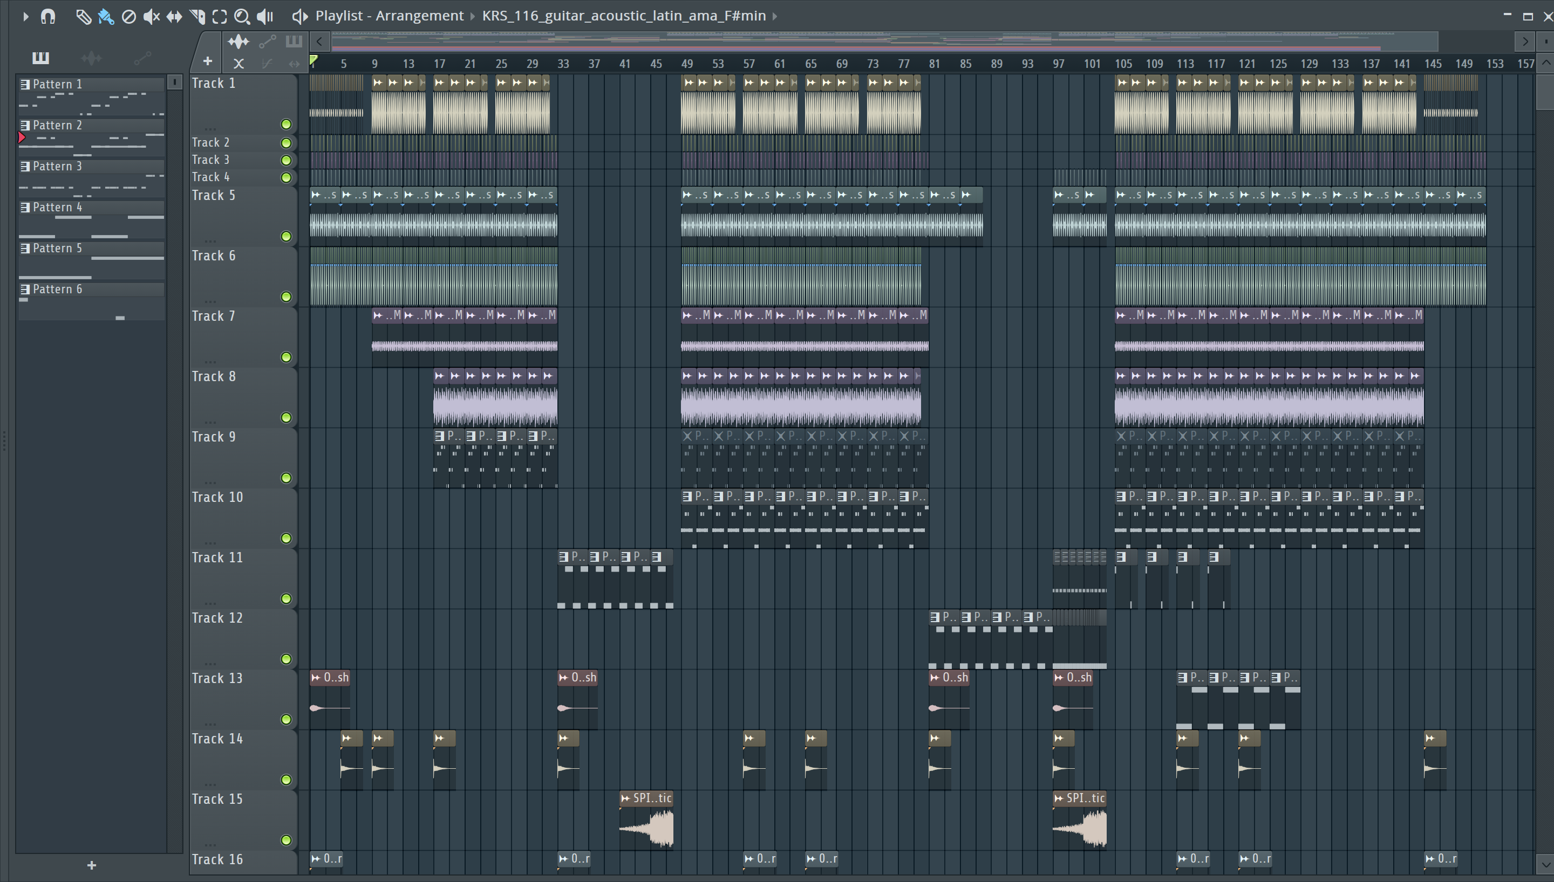Click the playlist overview minimap scroll bar
This screenshot has width=1554, height=882.
coord(884,42)
